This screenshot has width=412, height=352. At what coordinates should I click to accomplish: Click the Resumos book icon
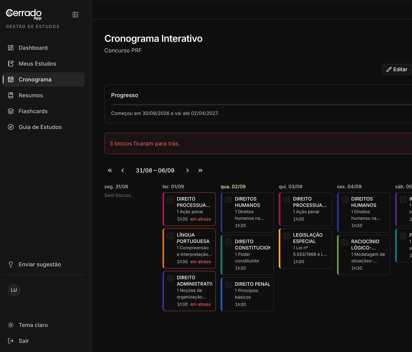point(11,95)
